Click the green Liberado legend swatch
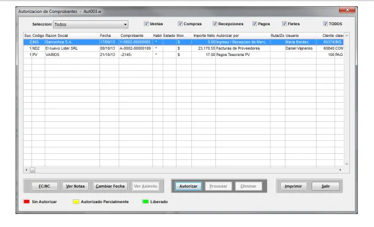The width and height of the screenshot is (374, 227). 145,202
